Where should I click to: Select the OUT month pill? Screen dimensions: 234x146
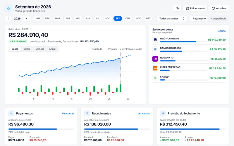128,18
